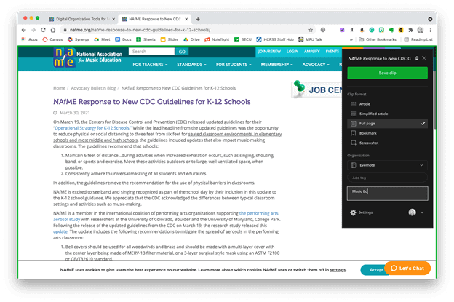Click the NAfME logo
The image size is (454, 302).
coord(88,57)
